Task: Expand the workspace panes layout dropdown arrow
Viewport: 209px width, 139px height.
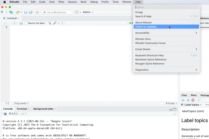Action: (x=80, y=12)
